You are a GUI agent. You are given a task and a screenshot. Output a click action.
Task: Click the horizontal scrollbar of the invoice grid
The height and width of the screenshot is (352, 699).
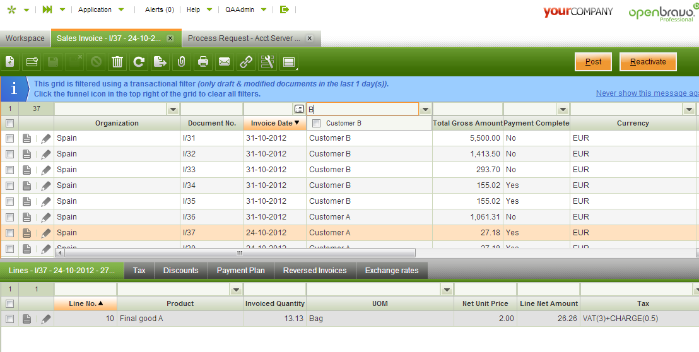[240, 253]
